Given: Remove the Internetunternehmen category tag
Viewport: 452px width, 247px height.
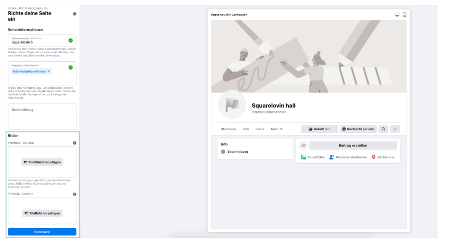Looking at the screenshot, I should tap(48, 71).
